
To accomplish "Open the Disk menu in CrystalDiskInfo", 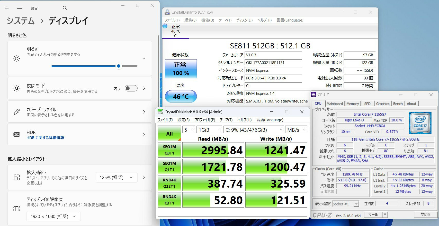I will 244,20.
